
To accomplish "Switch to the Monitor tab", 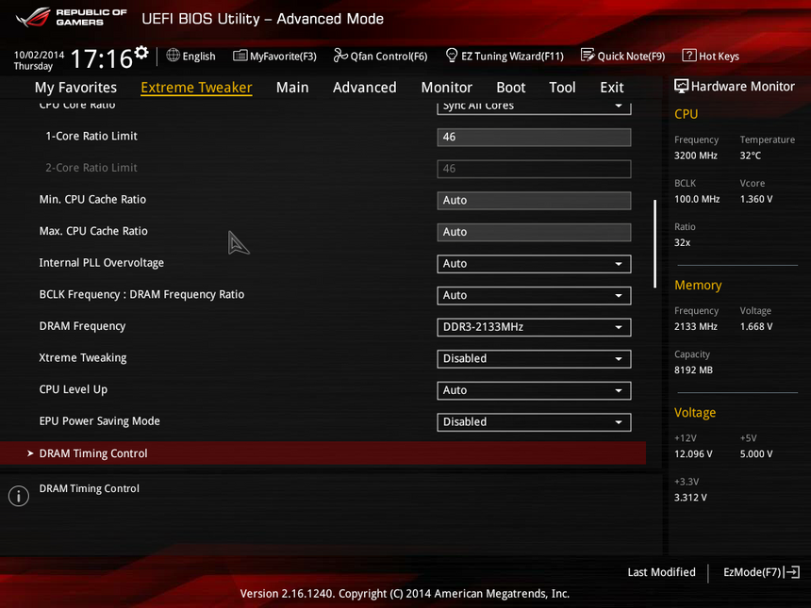I will (446, 88).
